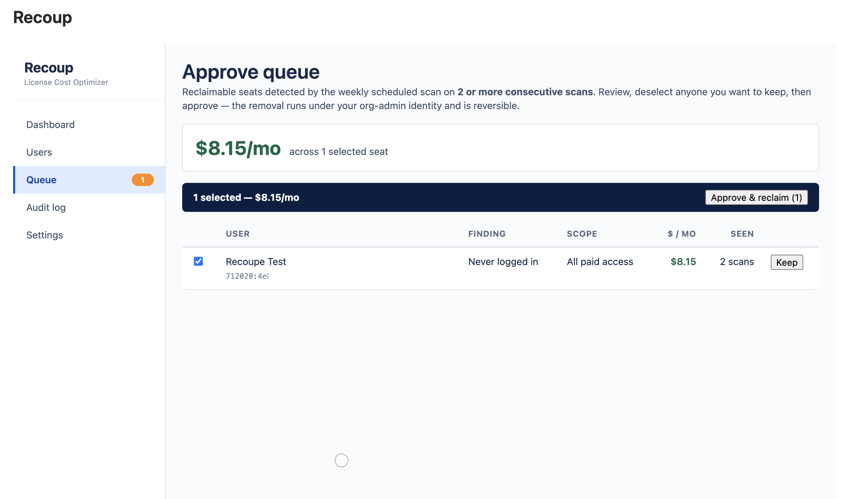This screenshot has height=499, width=846.
Task: Click Approve & reclaim (1) button
Action: click(x=756, y=197)
